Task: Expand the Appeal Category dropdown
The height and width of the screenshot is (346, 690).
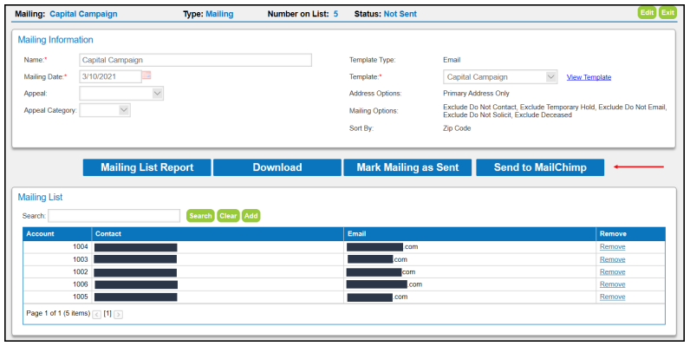Action: tap(125, 110)
